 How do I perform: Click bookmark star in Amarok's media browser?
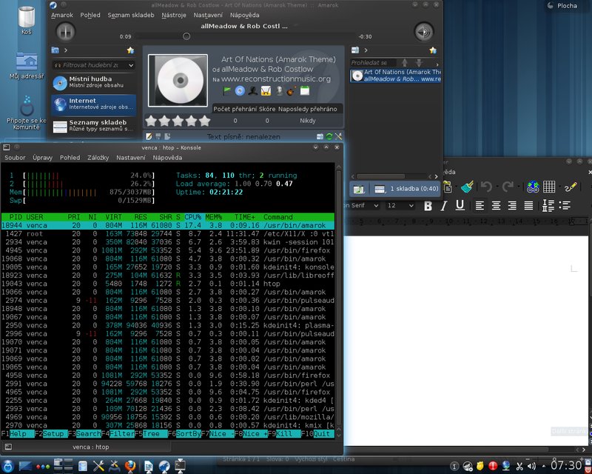coord(130,50)
